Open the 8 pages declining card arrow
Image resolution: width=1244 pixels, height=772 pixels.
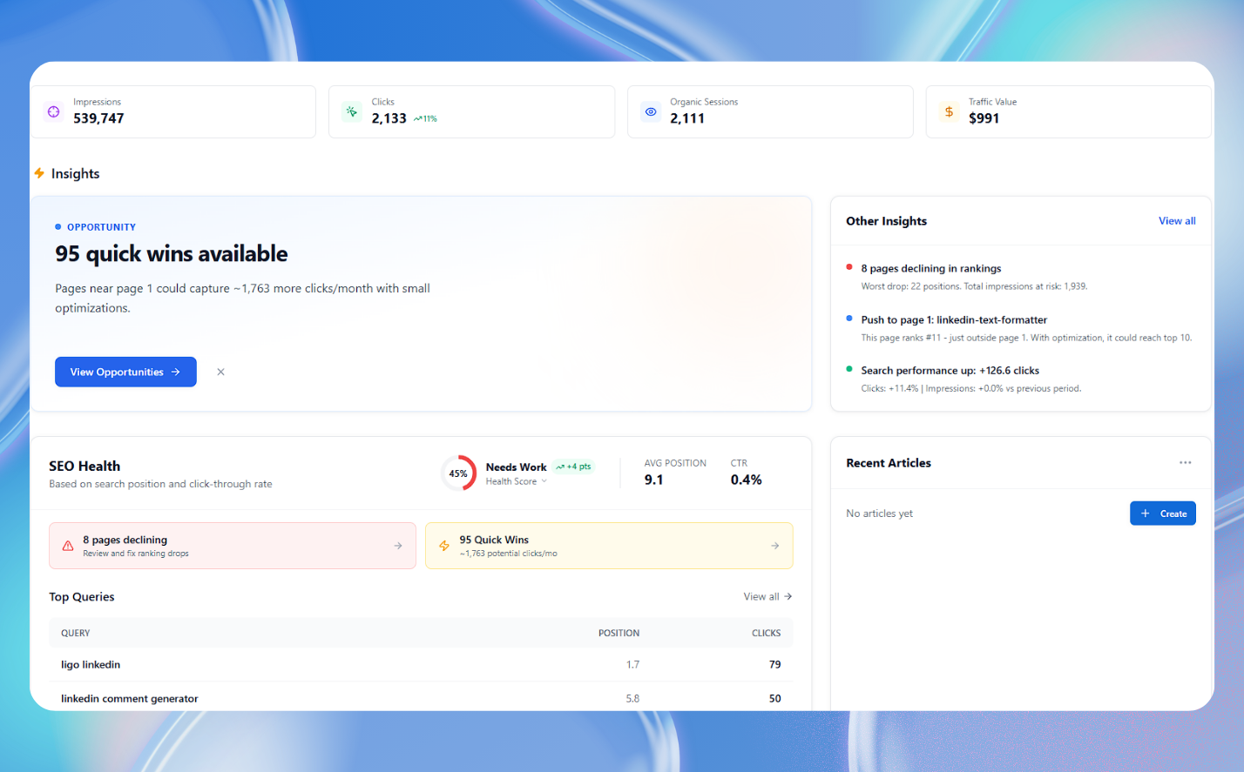tap(398, 546)
